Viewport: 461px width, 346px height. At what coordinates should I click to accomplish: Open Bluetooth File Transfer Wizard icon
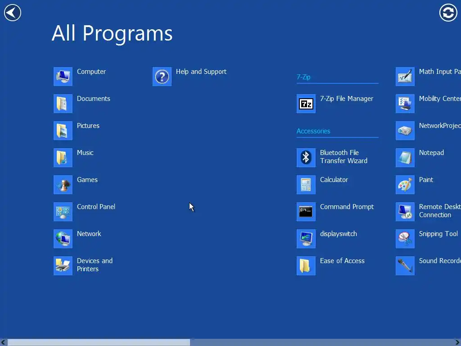click(x=306, y=158)
